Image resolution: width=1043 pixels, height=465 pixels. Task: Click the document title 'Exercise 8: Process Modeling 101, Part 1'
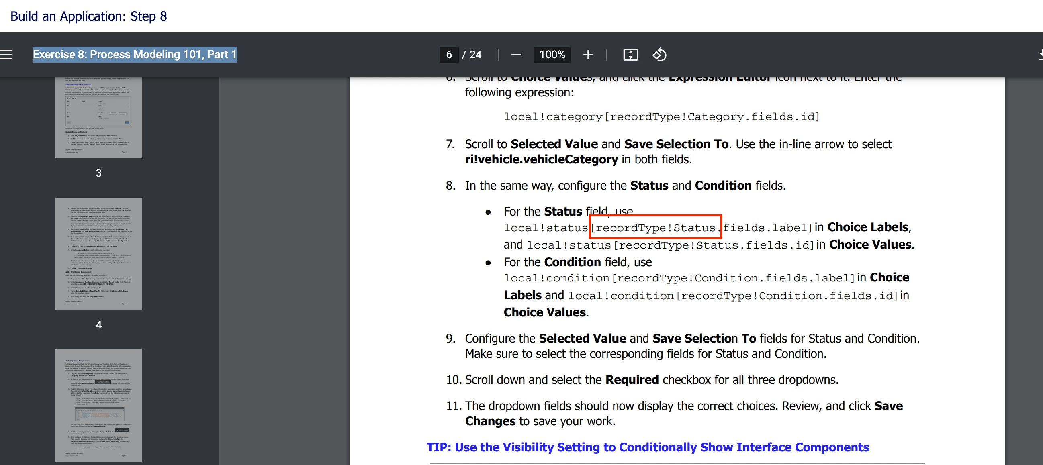click(135, 55)
